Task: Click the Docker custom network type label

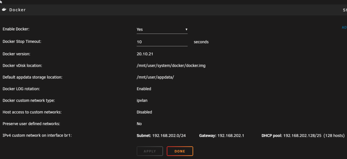Action: tap(29, 101)
